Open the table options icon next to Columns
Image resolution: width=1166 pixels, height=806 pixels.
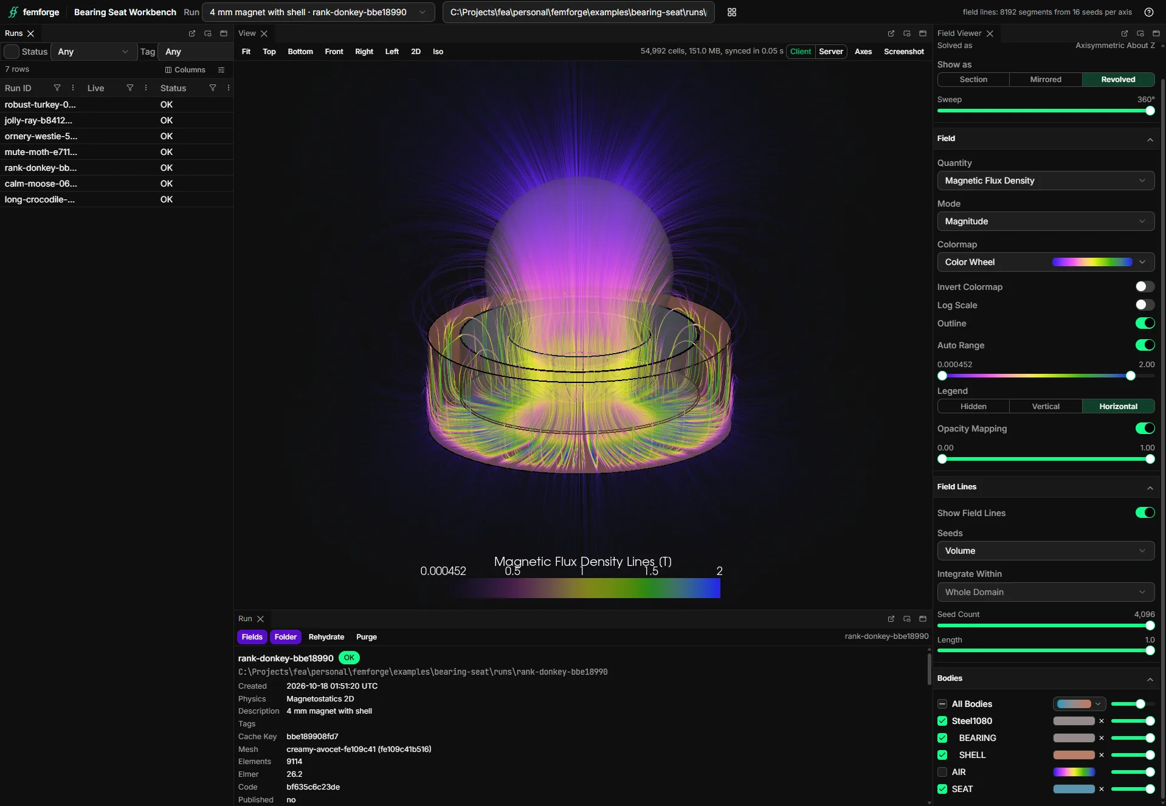click(221, 70)
